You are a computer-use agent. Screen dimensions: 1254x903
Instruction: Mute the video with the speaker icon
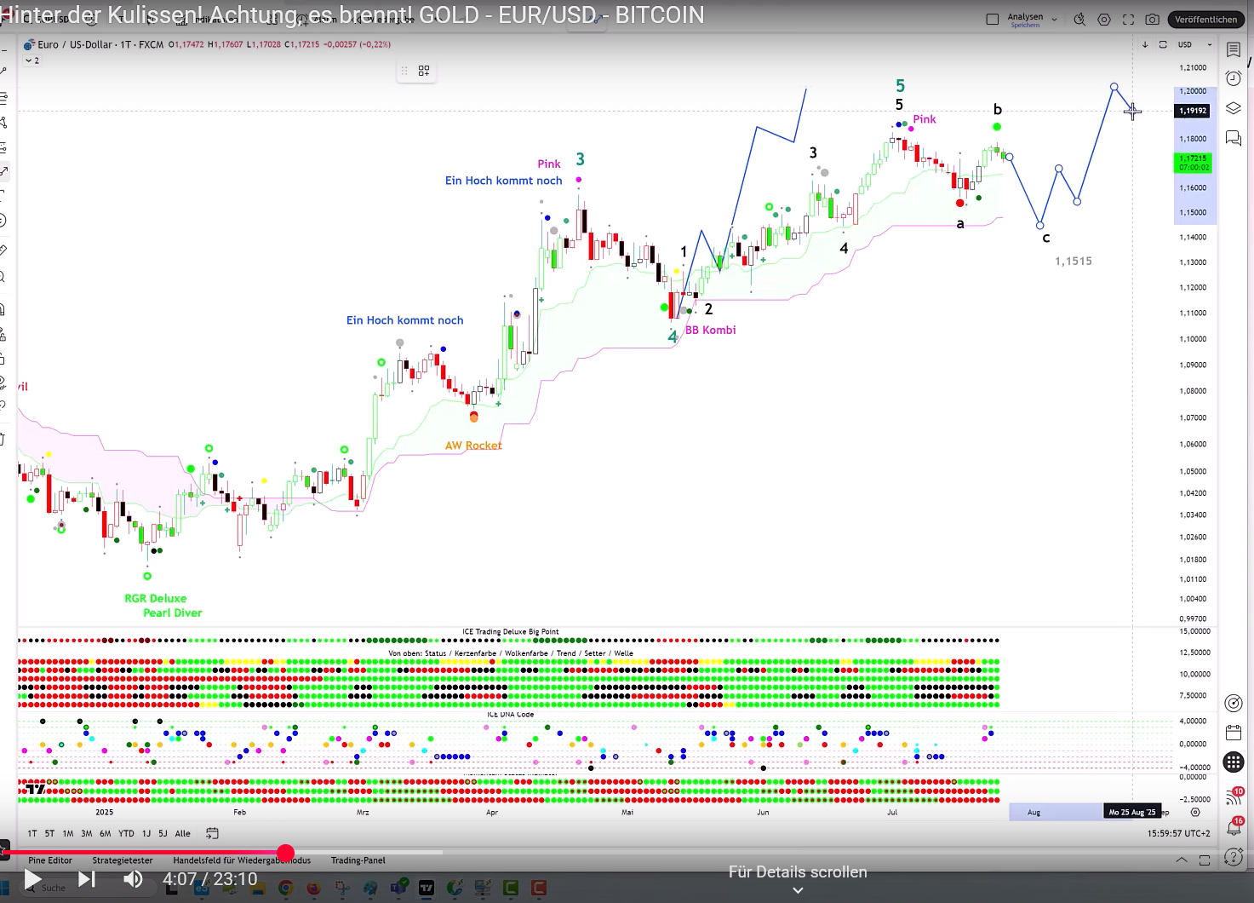(133, 879)
